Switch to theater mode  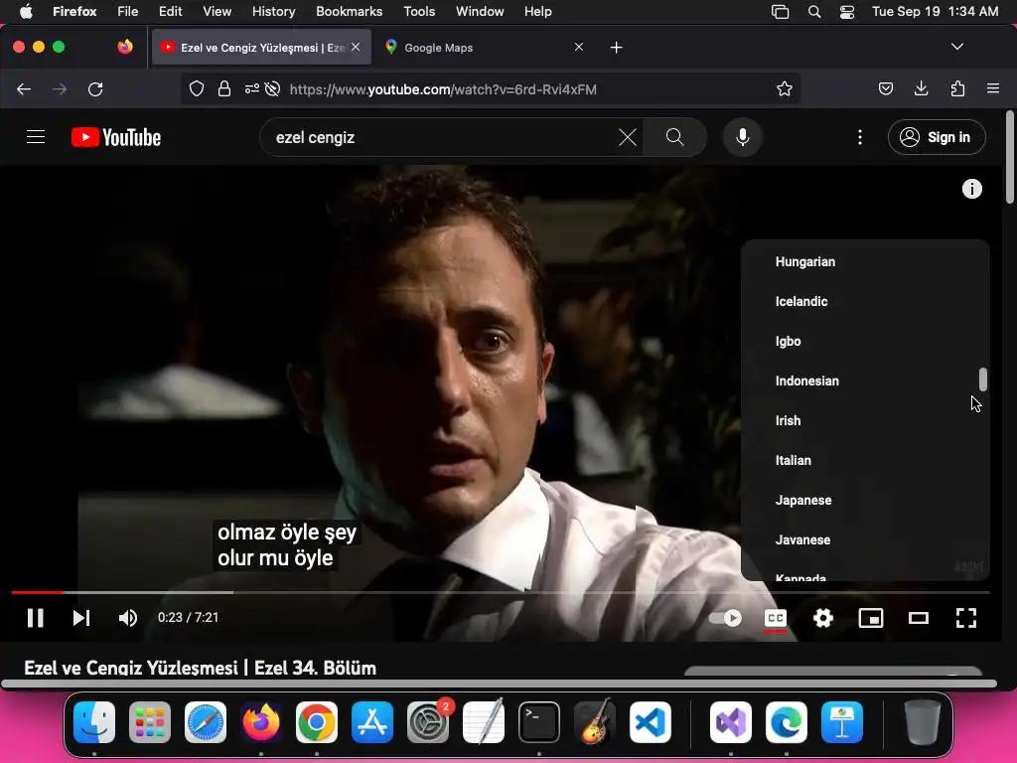pos(919,618)
